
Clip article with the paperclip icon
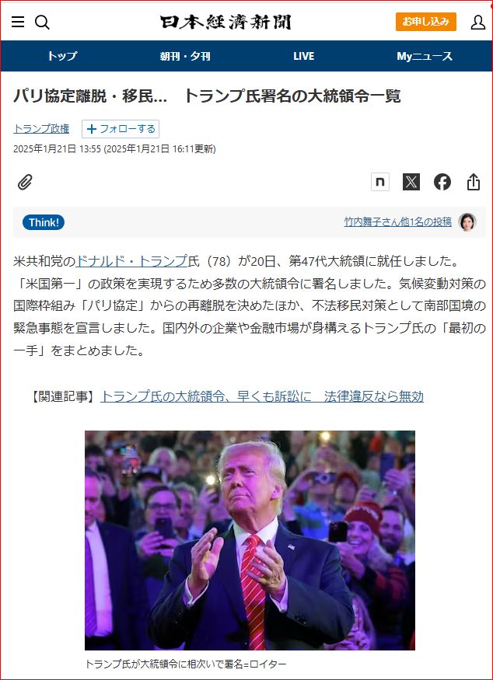click(25, 182)
